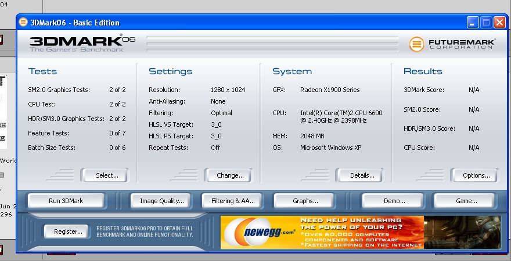Click the '0 of 7' feature tests value
Viewport: 511px width, 261px height.
tap(117, 133)
